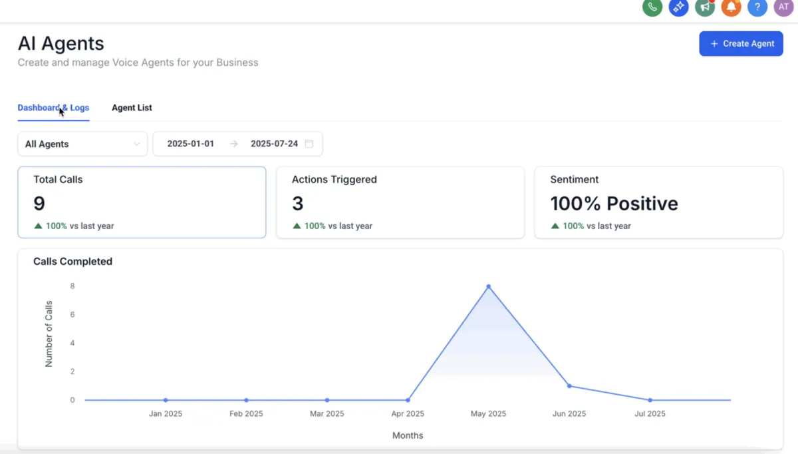Viewport: 798px width, 454px height.
Task: Select the Dashboard & Logs tab
Action: (x=53, y=108)
